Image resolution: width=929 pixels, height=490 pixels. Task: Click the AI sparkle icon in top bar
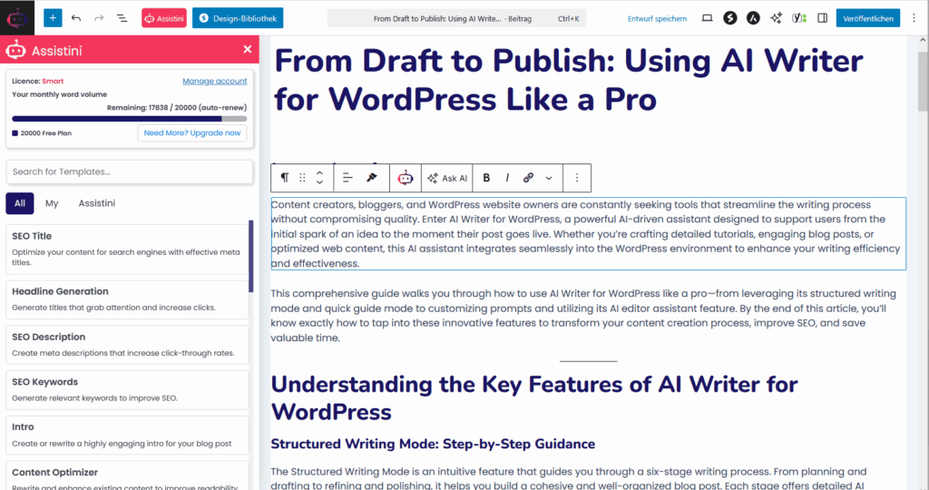[x=777, y=18]
